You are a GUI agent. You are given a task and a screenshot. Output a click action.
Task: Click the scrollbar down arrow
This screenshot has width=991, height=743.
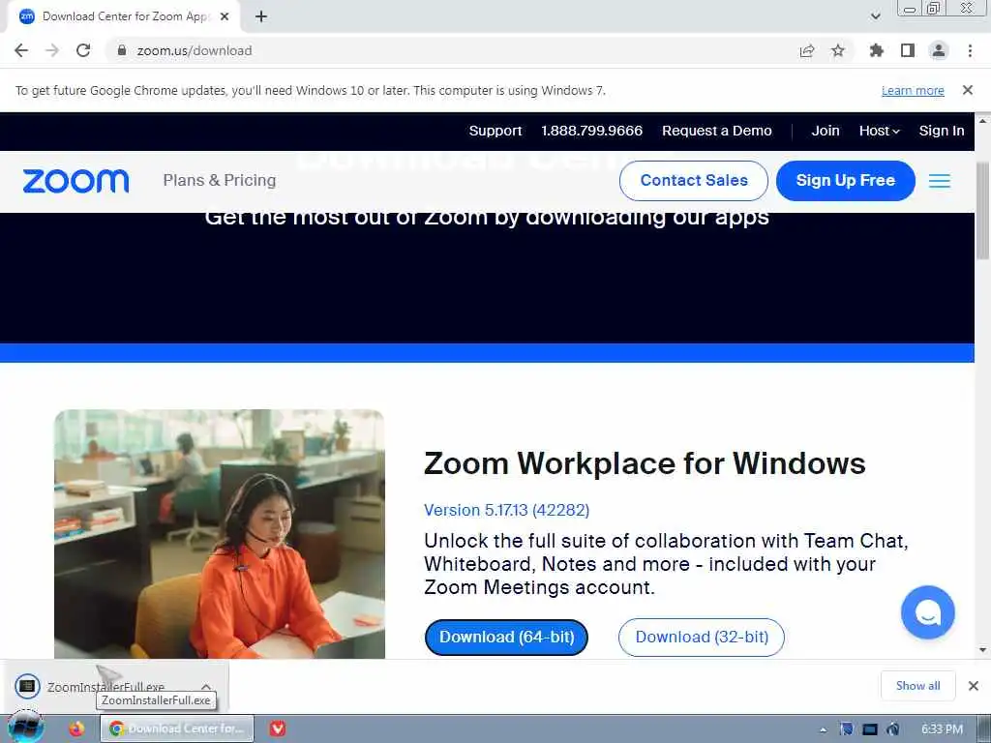983,650
